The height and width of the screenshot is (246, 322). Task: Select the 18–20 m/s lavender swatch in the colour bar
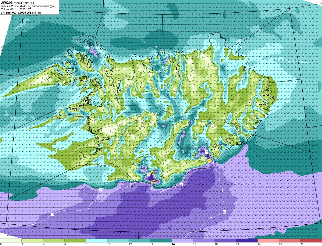pyautogui.click(x=204, y=240)
